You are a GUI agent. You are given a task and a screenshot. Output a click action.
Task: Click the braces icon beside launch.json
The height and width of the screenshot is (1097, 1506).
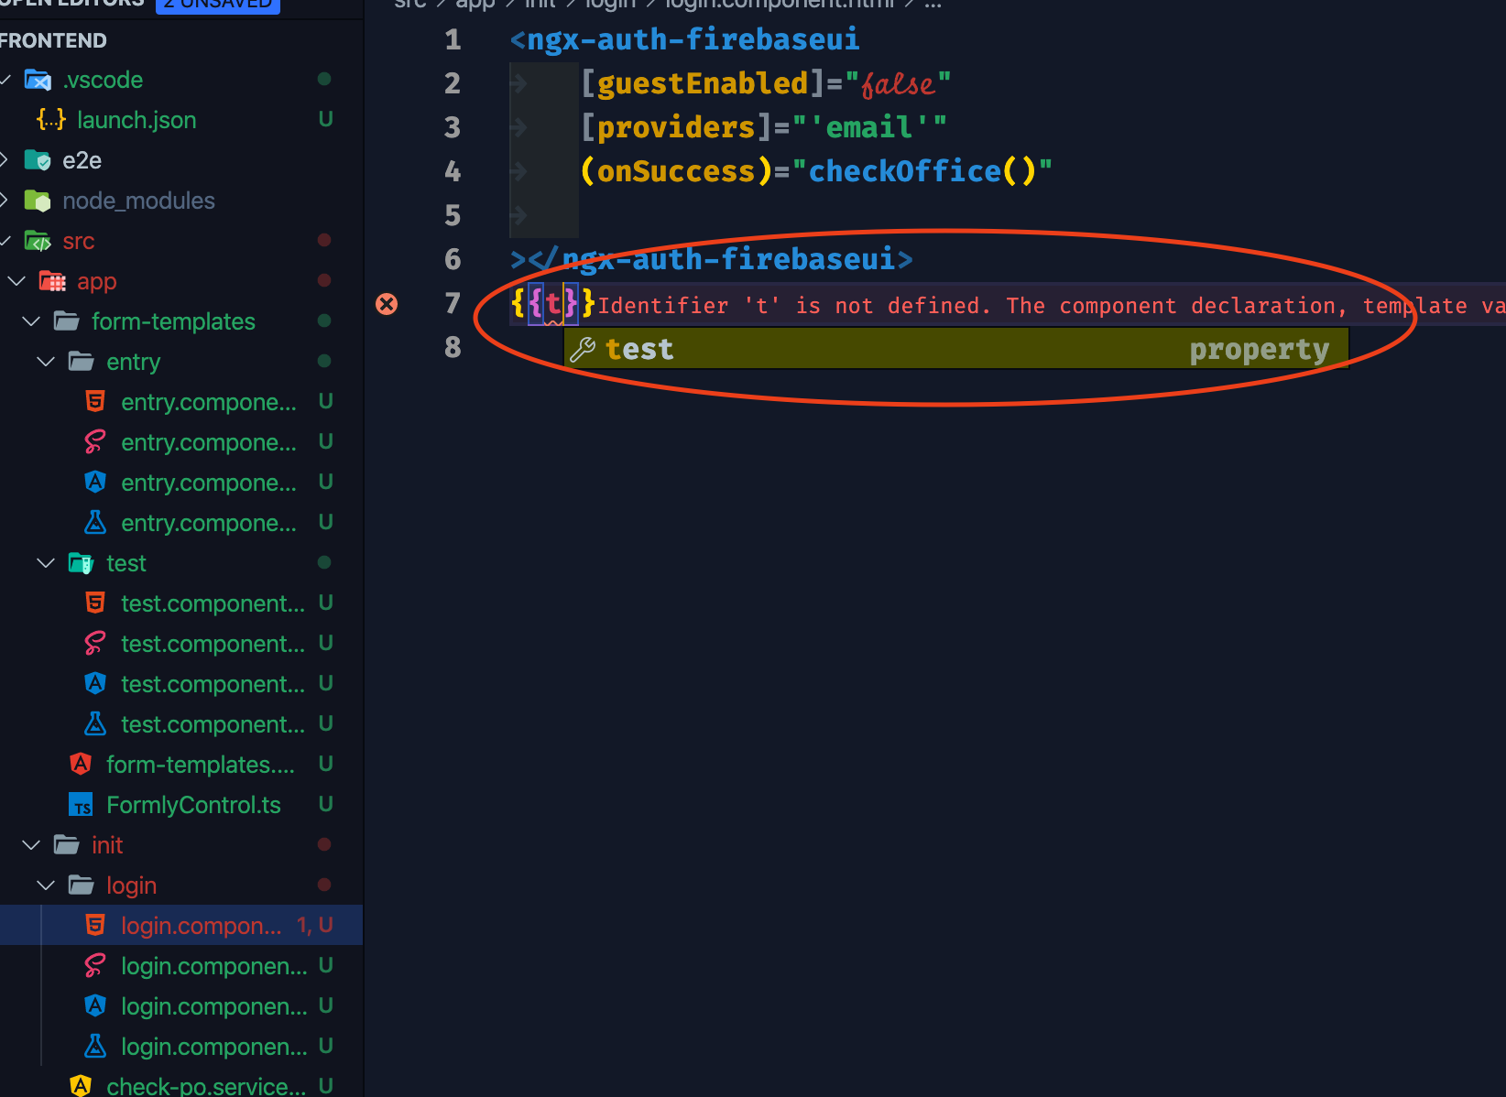(51, 119)
